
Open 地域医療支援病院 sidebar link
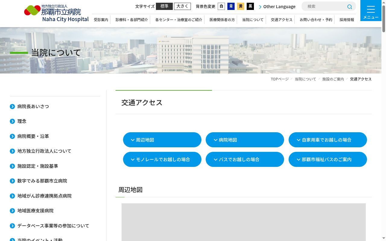(35, 211)
